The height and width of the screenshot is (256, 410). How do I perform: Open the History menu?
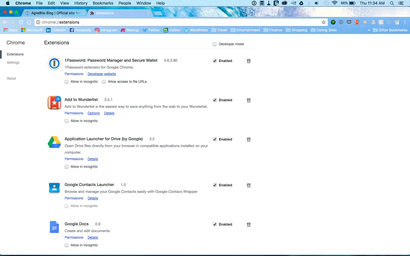click(x=81, y=3)
